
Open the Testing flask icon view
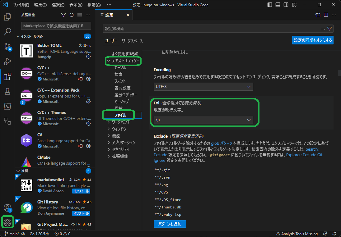coord(7,91)
